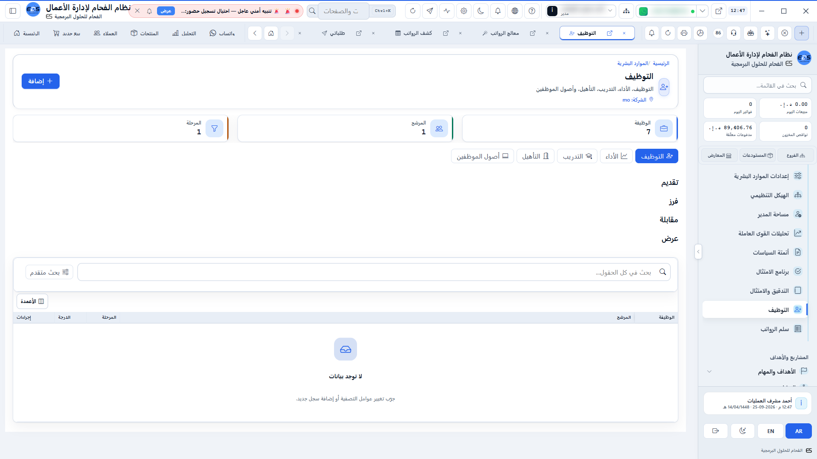Click the refresh icon in the title bar
This screenshot has width=817, height=459.
click(x=413, y=11)
